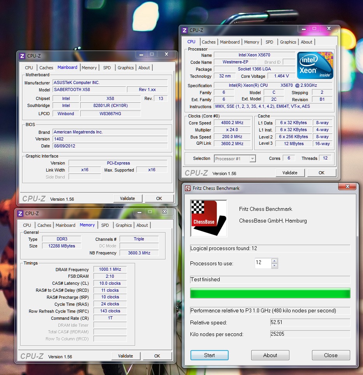Click the Intel Xeon inside logo
The image size is (363, 375).
(x=315, y=65)
